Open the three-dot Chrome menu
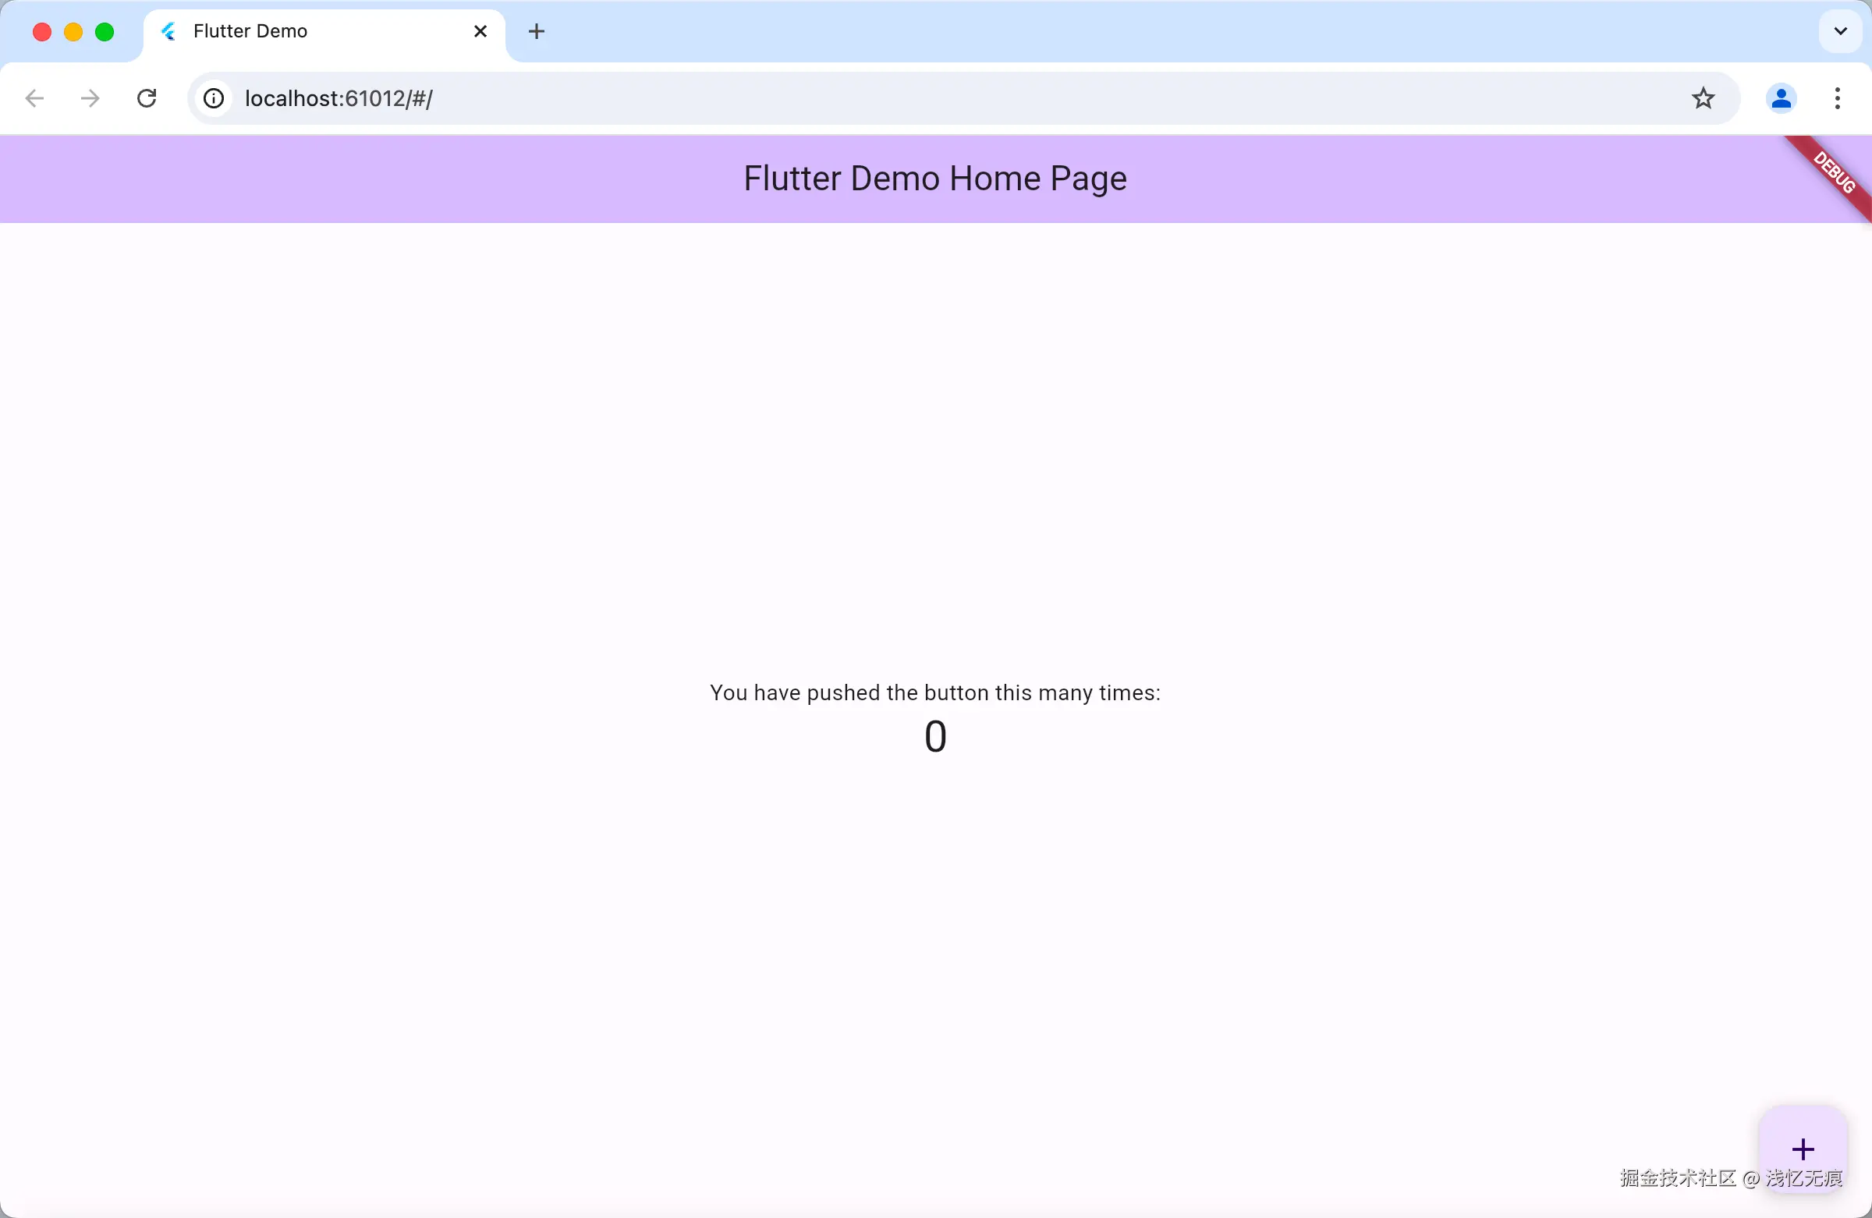This screenshot has height=1218, width=1872. 1838,98
